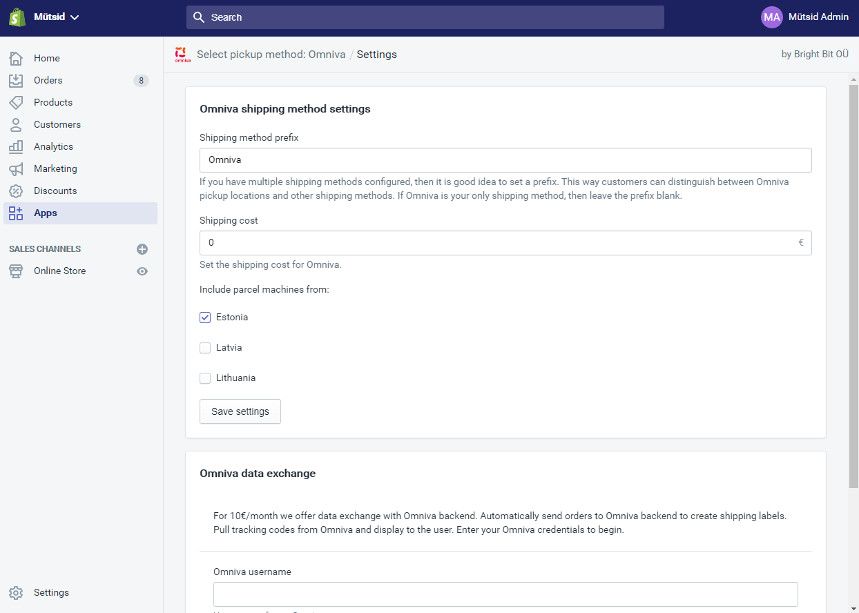The image size is (859, 613).
Task: Click the page vertical scrollbar
Action: (853, 286)
